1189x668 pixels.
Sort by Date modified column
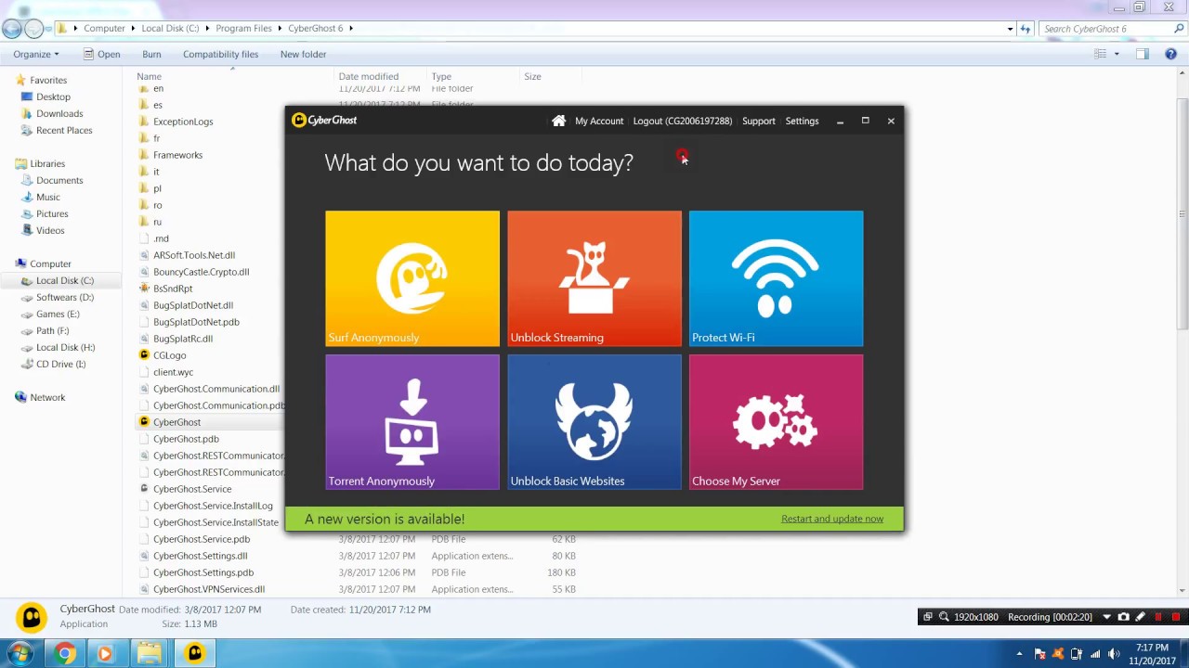369,76
